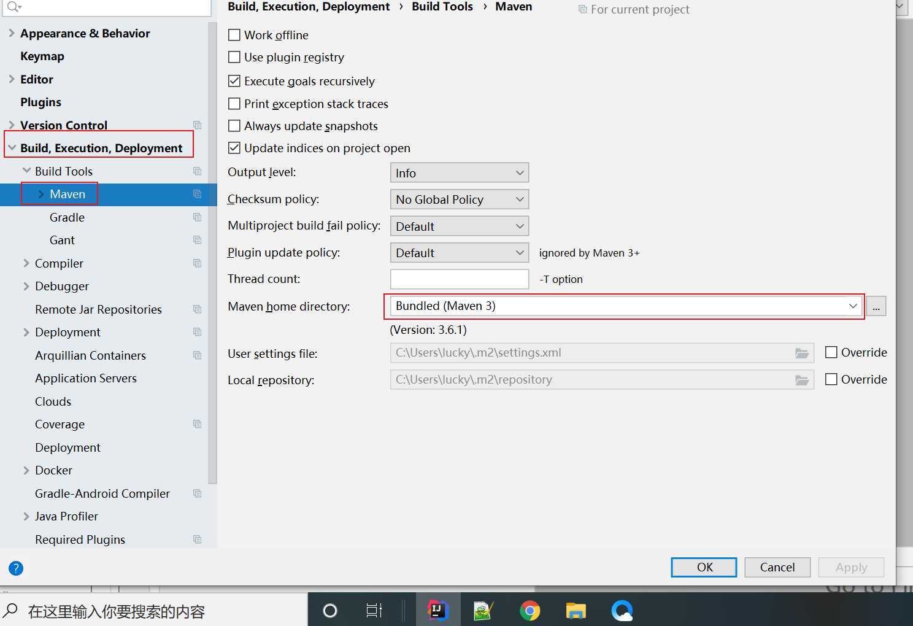Check Override for Local repository
Viewport: 913px width, 626px height.
click(831, 379)
